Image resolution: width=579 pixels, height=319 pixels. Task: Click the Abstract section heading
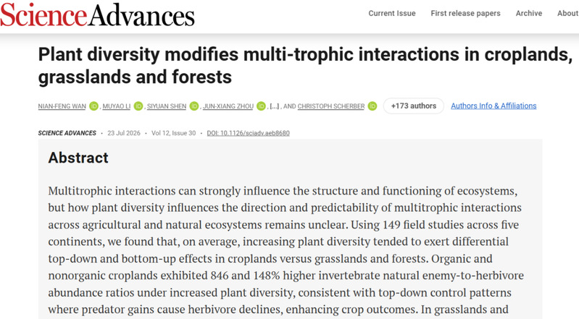tap(78, 158)
